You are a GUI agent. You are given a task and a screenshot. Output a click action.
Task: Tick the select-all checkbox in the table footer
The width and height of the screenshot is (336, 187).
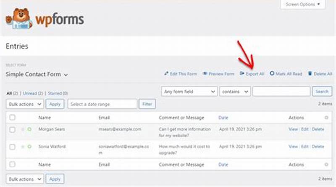[13, 164]
